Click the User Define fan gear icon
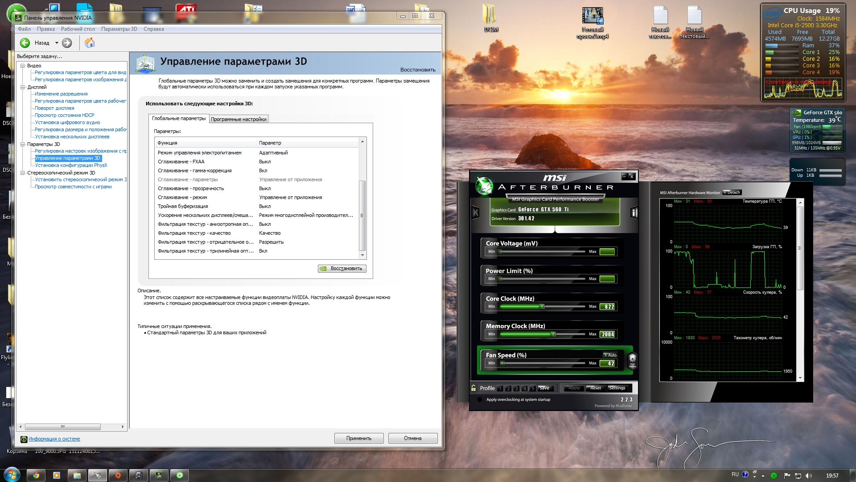 coord(632,360)
